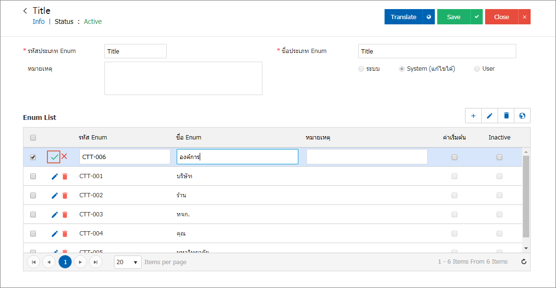Click the คุณ name cell

point(181,234)
